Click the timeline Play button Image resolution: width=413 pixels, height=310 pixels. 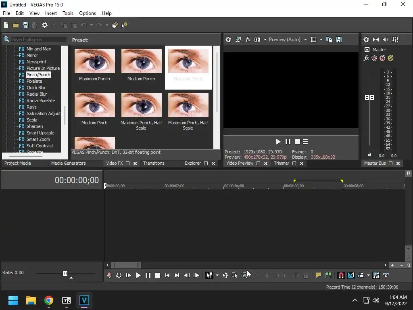(138, 275)
